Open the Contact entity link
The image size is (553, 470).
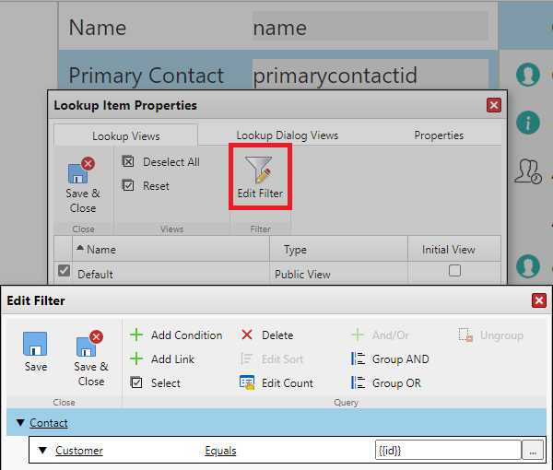pos(49,423)
